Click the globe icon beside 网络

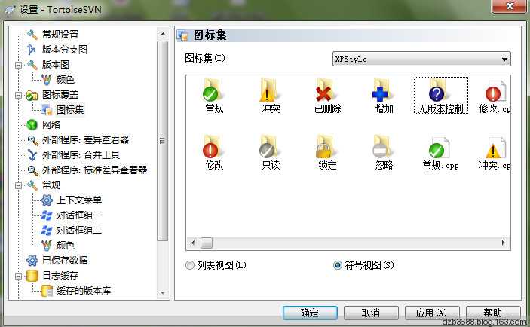[32, 124]
